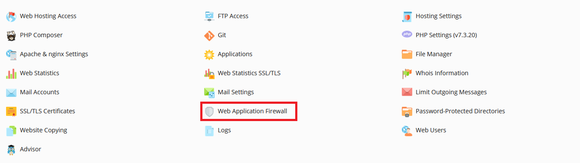Screen dimensions: 580x163
Task: Click the Whois Information flag icon
Action: (407, 74)
